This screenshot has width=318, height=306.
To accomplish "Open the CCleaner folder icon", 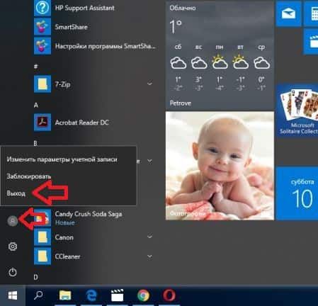I will click(x=42, y=256).
